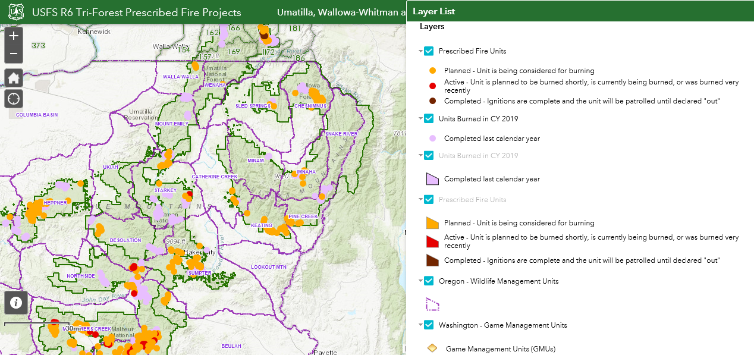
Task: Open the info panel using the 'i' icon
Action: 15,303
